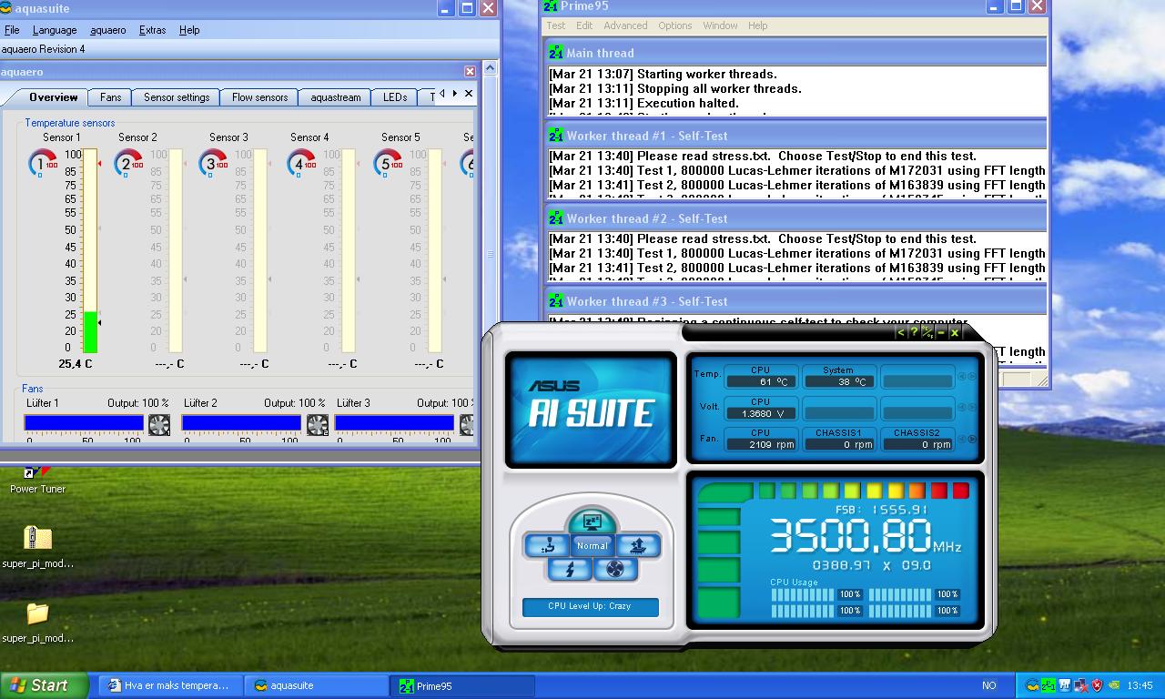Click Sensor 1 temperature bar
This screenshot has height=699, width=1165.
[x=90, y=251]
